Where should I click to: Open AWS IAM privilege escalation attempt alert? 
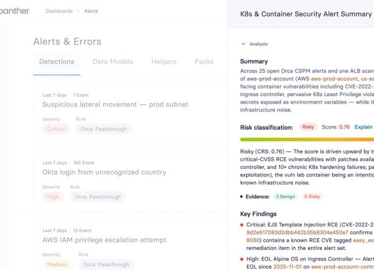pos(104,240)
